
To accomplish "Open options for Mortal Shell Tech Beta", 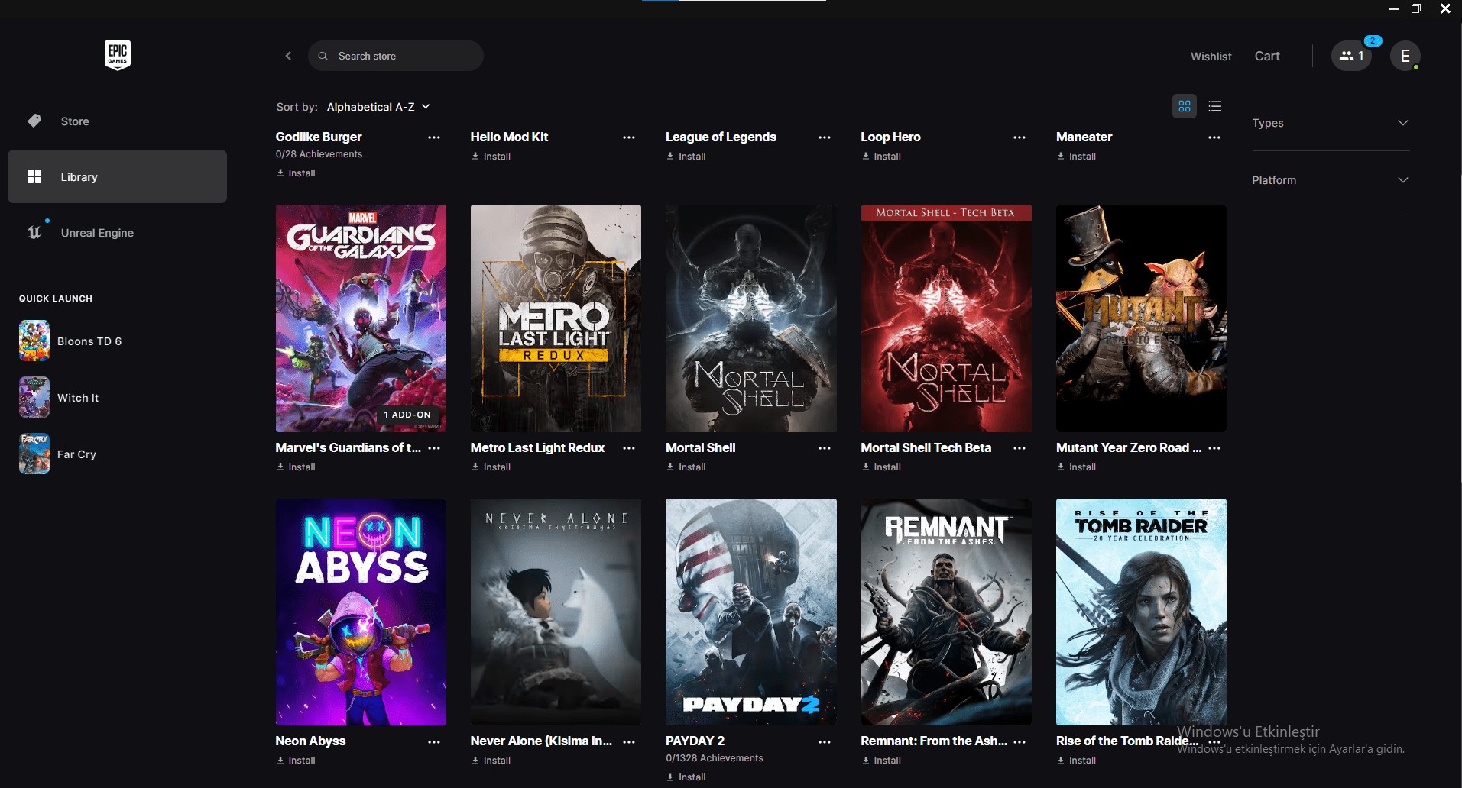I will coord(1020,448).
